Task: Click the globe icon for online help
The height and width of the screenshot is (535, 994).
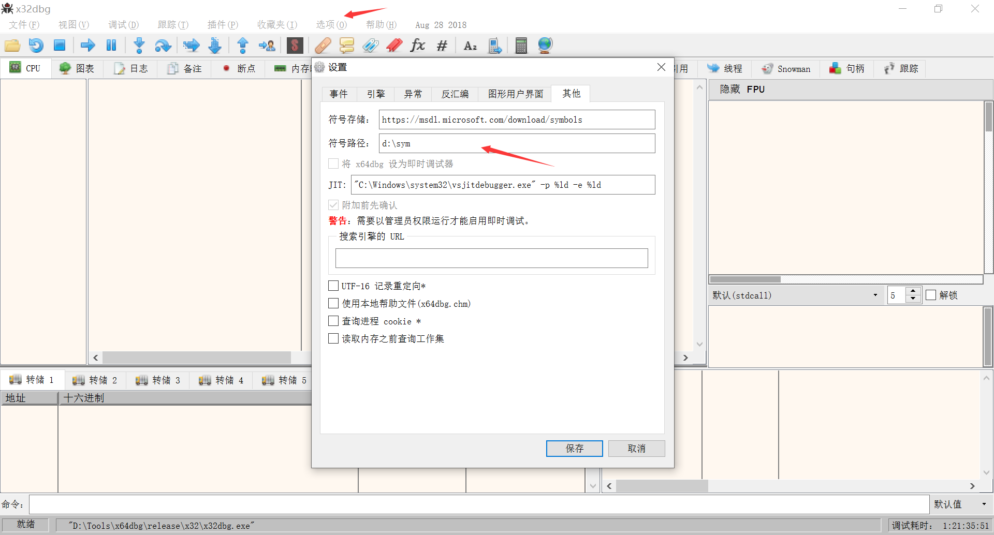Action: pyautogui.click(x=545, y=46)
